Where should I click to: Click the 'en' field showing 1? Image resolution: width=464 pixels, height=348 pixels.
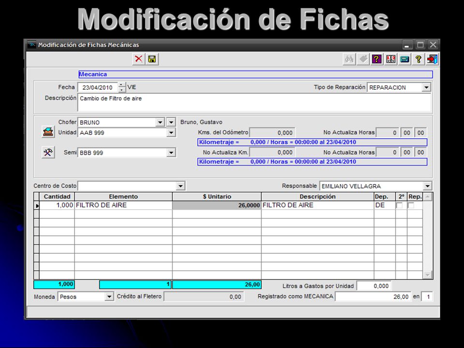(x=426, y=296)
